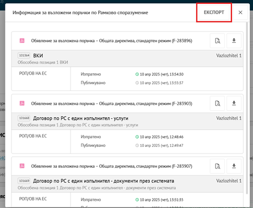Viewport: 253px width, 208px height.
Task: Close the dialog with the X button
Action: 240,13
